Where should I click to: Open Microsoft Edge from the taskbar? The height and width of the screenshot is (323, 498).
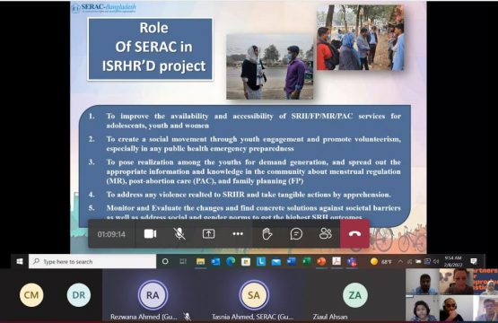(231, 261)
